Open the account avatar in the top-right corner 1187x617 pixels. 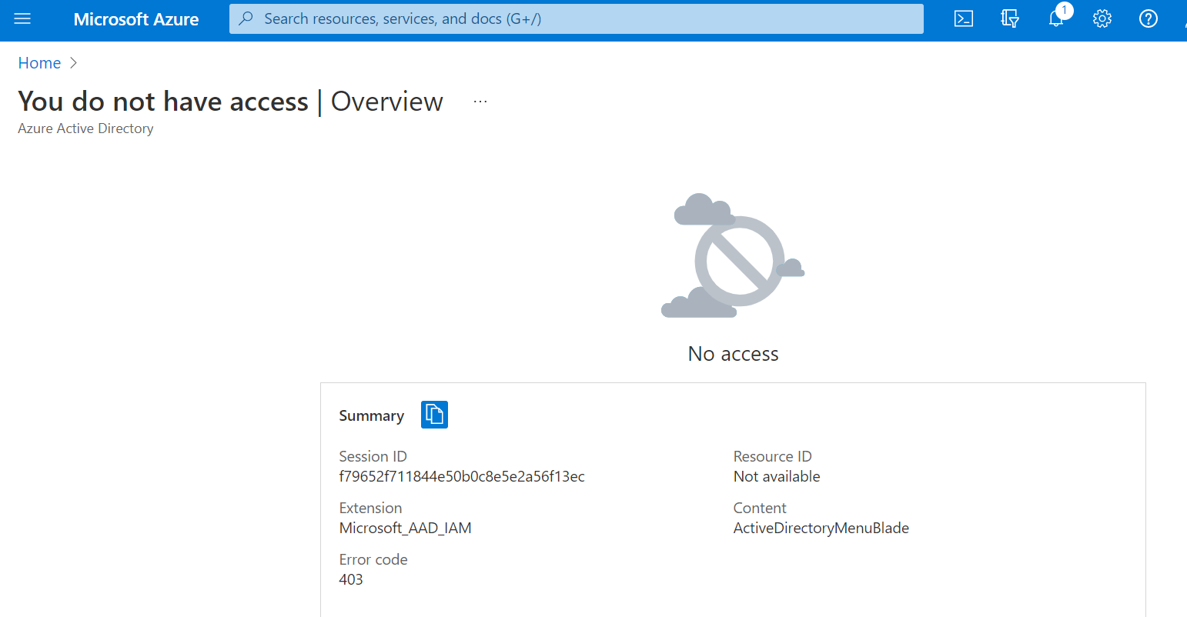pos(1183,18)
